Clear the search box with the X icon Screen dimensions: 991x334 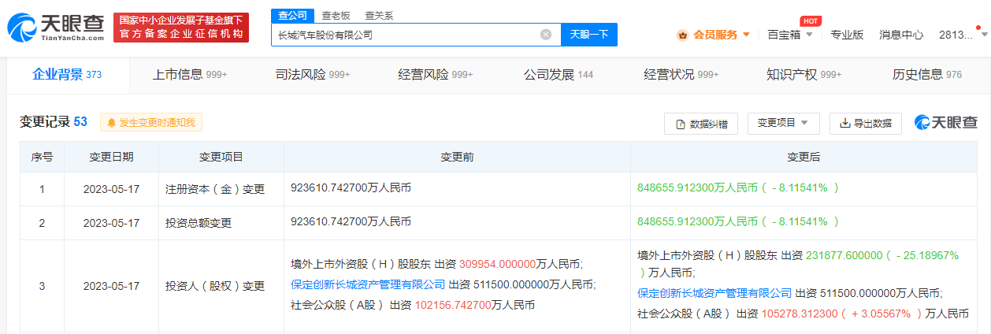point(546,35)
